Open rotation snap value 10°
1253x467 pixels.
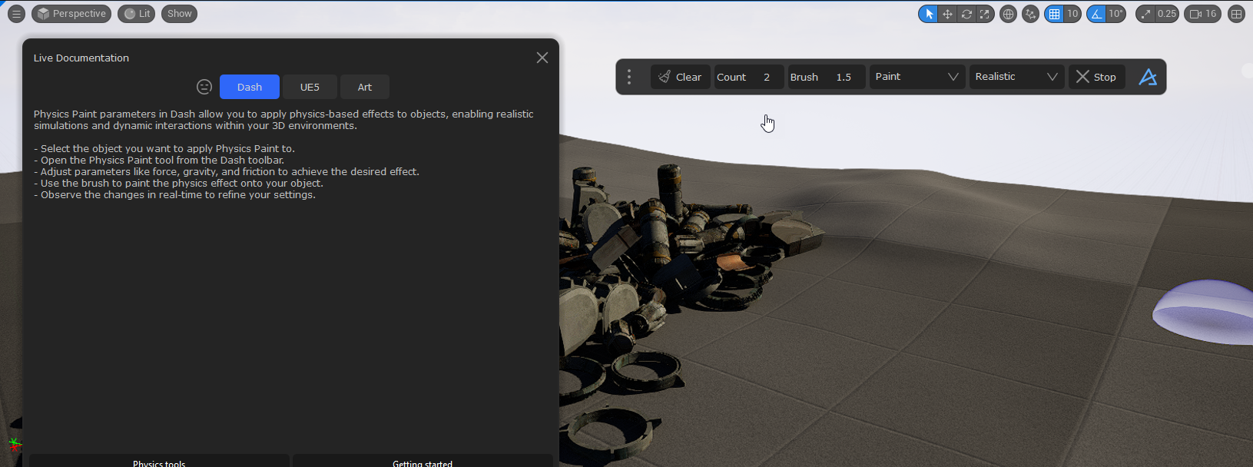1115,14
